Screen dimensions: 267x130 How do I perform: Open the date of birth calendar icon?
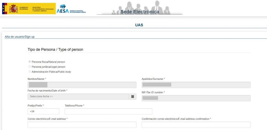coord(133,97)
